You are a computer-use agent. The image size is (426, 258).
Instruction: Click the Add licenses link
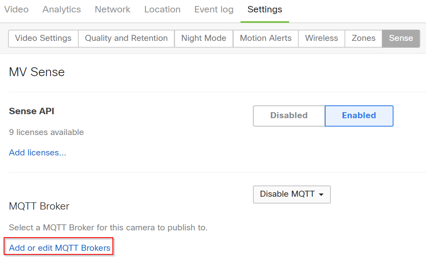37,152
